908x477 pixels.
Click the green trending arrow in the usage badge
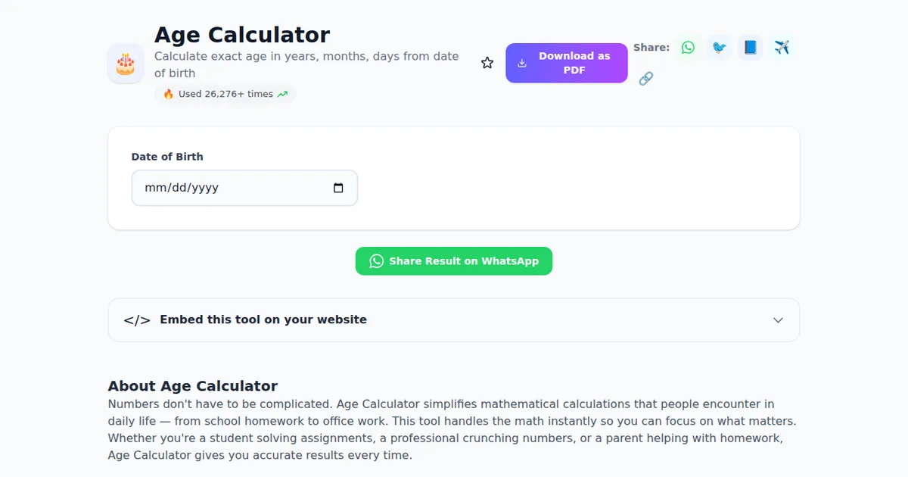[282, 95]
